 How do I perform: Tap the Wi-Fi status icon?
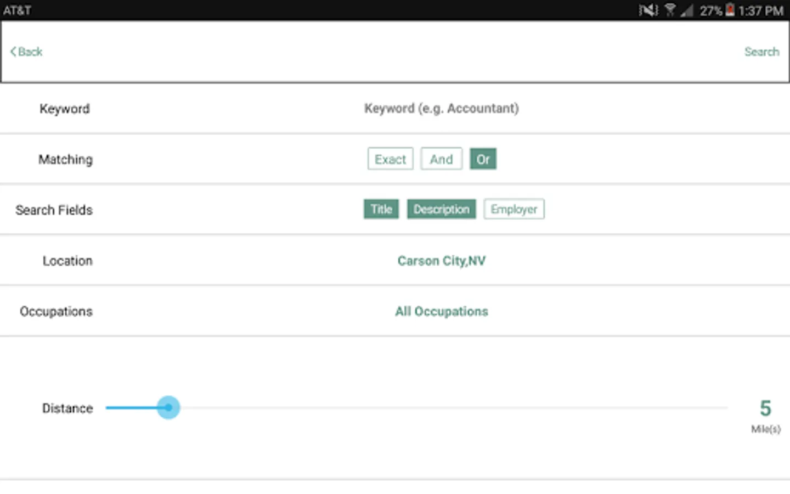(670, 10)
